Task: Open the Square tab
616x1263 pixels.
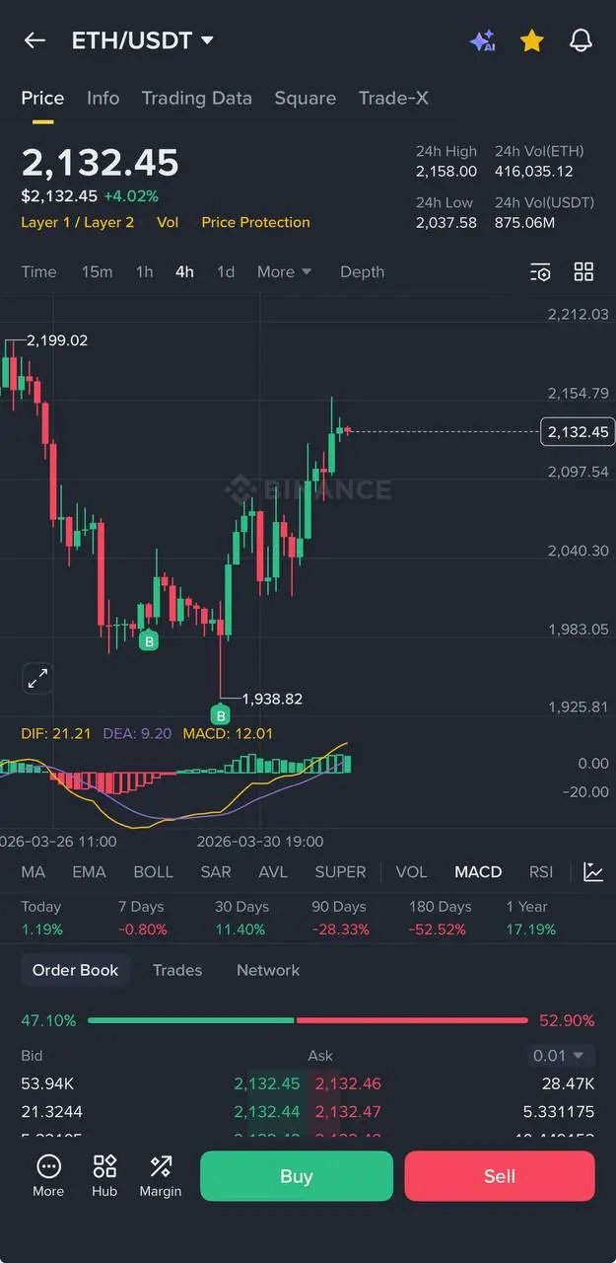Action: (x=305, y=98)
